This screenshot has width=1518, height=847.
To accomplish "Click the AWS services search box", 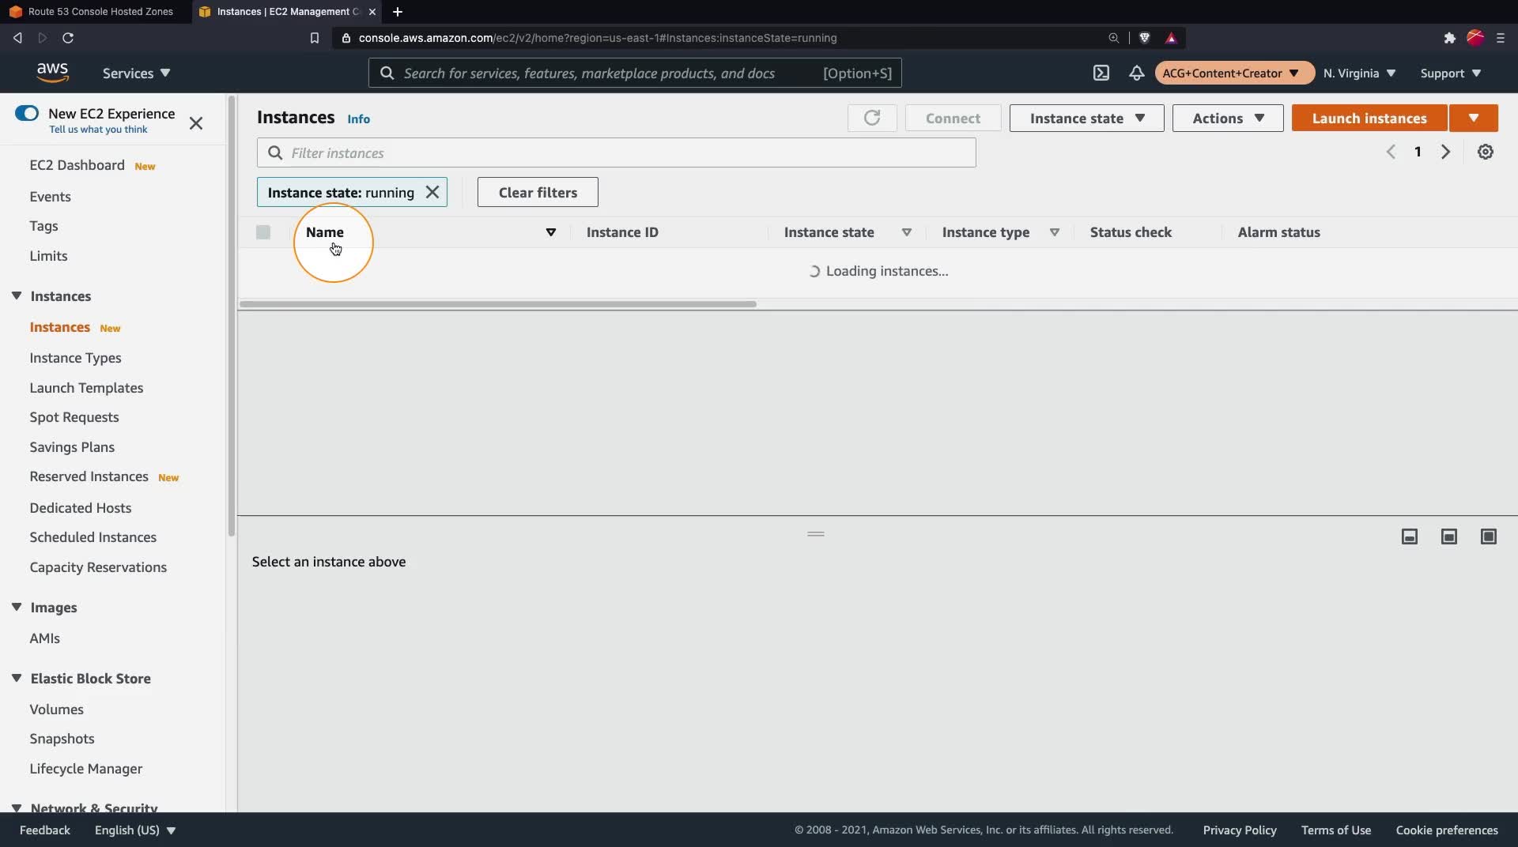I will pyautogui.click(x=635, y=73).
